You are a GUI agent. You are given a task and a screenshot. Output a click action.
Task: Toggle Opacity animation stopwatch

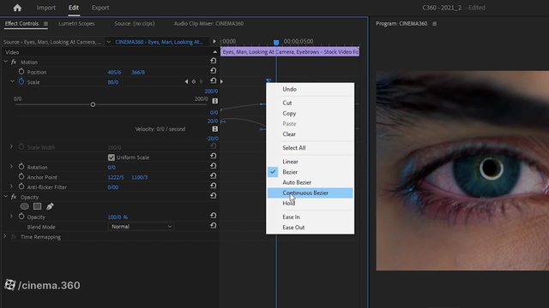point(21,216)
